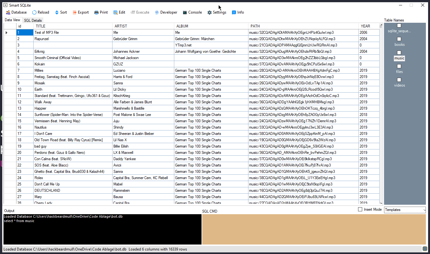Click the TITLE column header

tap(73, 26)
